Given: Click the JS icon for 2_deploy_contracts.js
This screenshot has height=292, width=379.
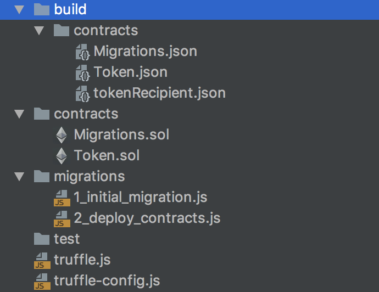Looking at the screenshot, I should 62,218.
